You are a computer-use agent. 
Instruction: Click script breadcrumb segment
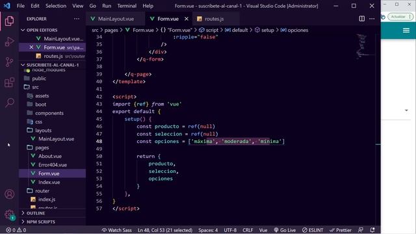pyautogui.click(x=209, y=31)
